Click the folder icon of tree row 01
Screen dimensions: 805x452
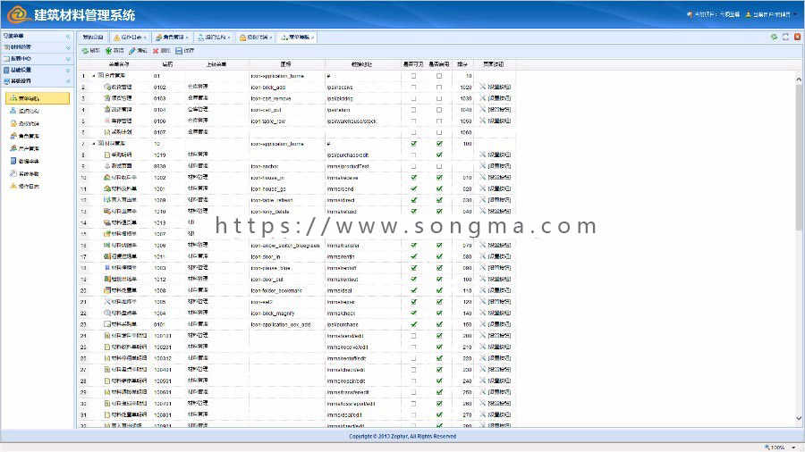(x=101, y=75)
